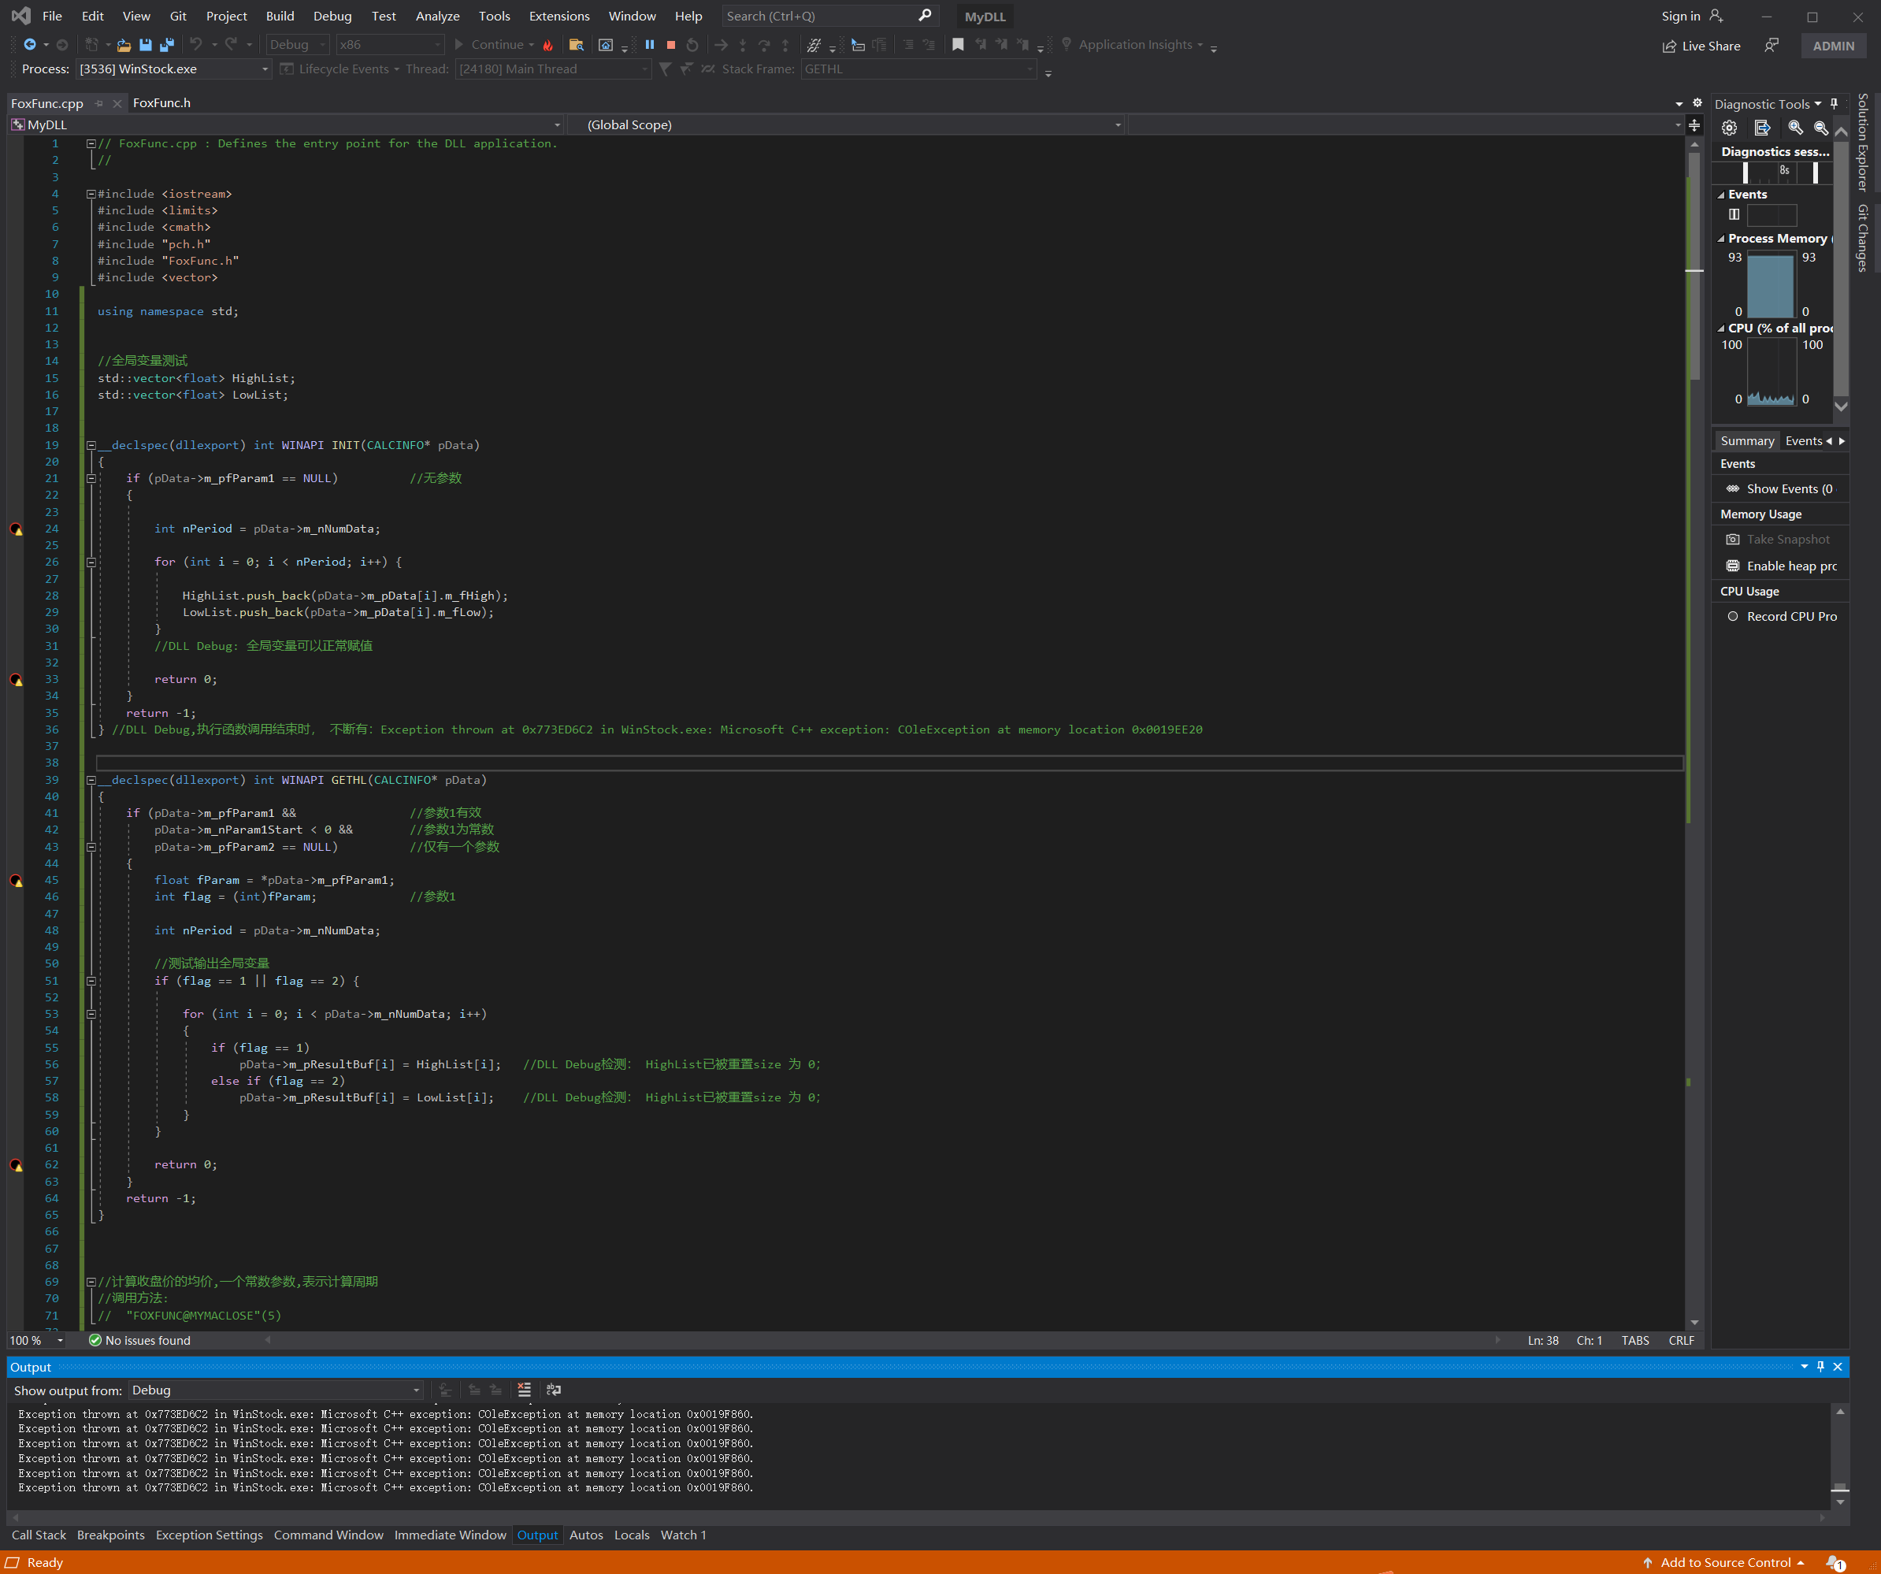Image resolution: width=1881 pixels, height=1574 pixels.
Task: Click the Step Into icon in toolbar
Action: coord(742,44)
